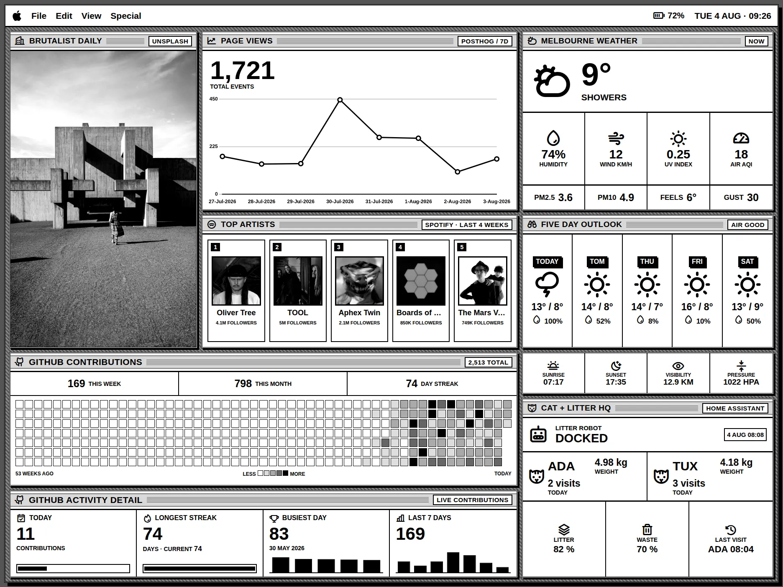Image resolution: width=783 pixels, height=587 pixels.
Task: Select the SAT forecast day label
Action: pos(747,262)
